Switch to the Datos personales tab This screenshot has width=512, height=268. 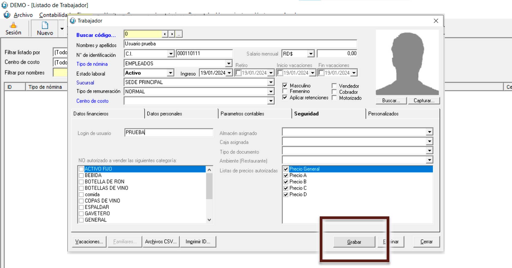(164, 114)
